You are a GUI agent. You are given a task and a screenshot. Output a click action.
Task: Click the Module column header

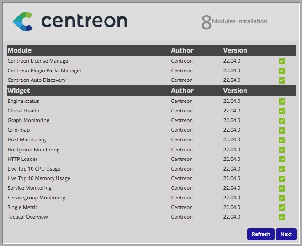tap(20, 50)
